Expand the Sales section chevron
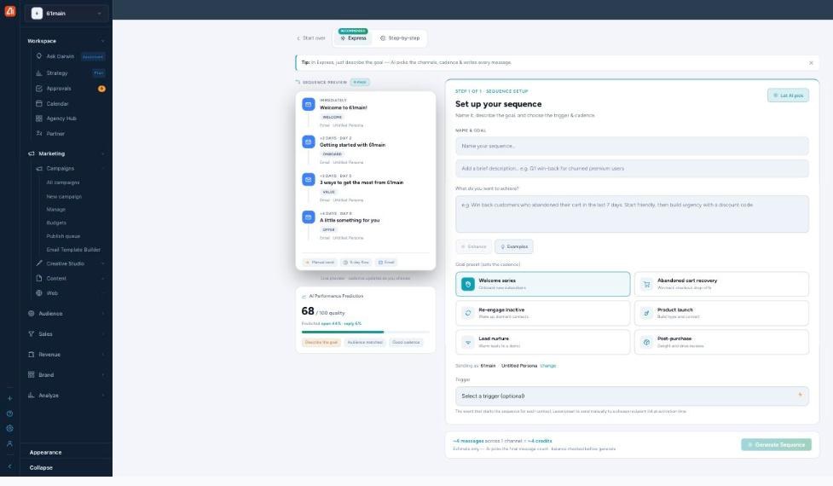833x486 pixels. coord(102,333)
